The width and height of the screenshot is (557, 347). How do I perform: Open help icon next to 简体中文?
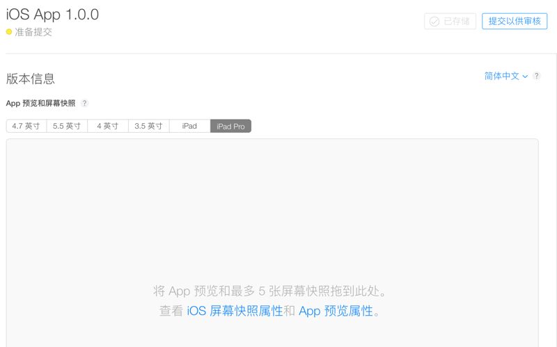536,76
